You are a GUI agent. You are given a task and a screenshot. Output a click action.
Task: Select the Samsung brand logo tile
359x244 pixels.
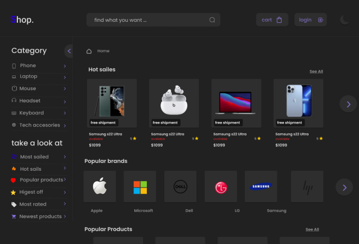(261, 186)
